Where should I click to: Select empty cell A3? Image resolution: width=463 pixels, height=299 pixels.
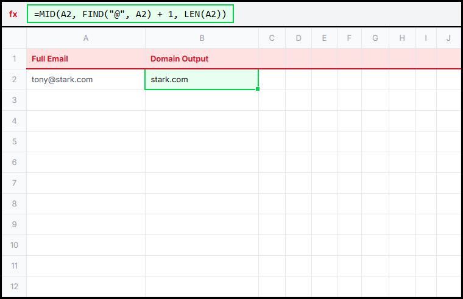click(x=85, y=100)
